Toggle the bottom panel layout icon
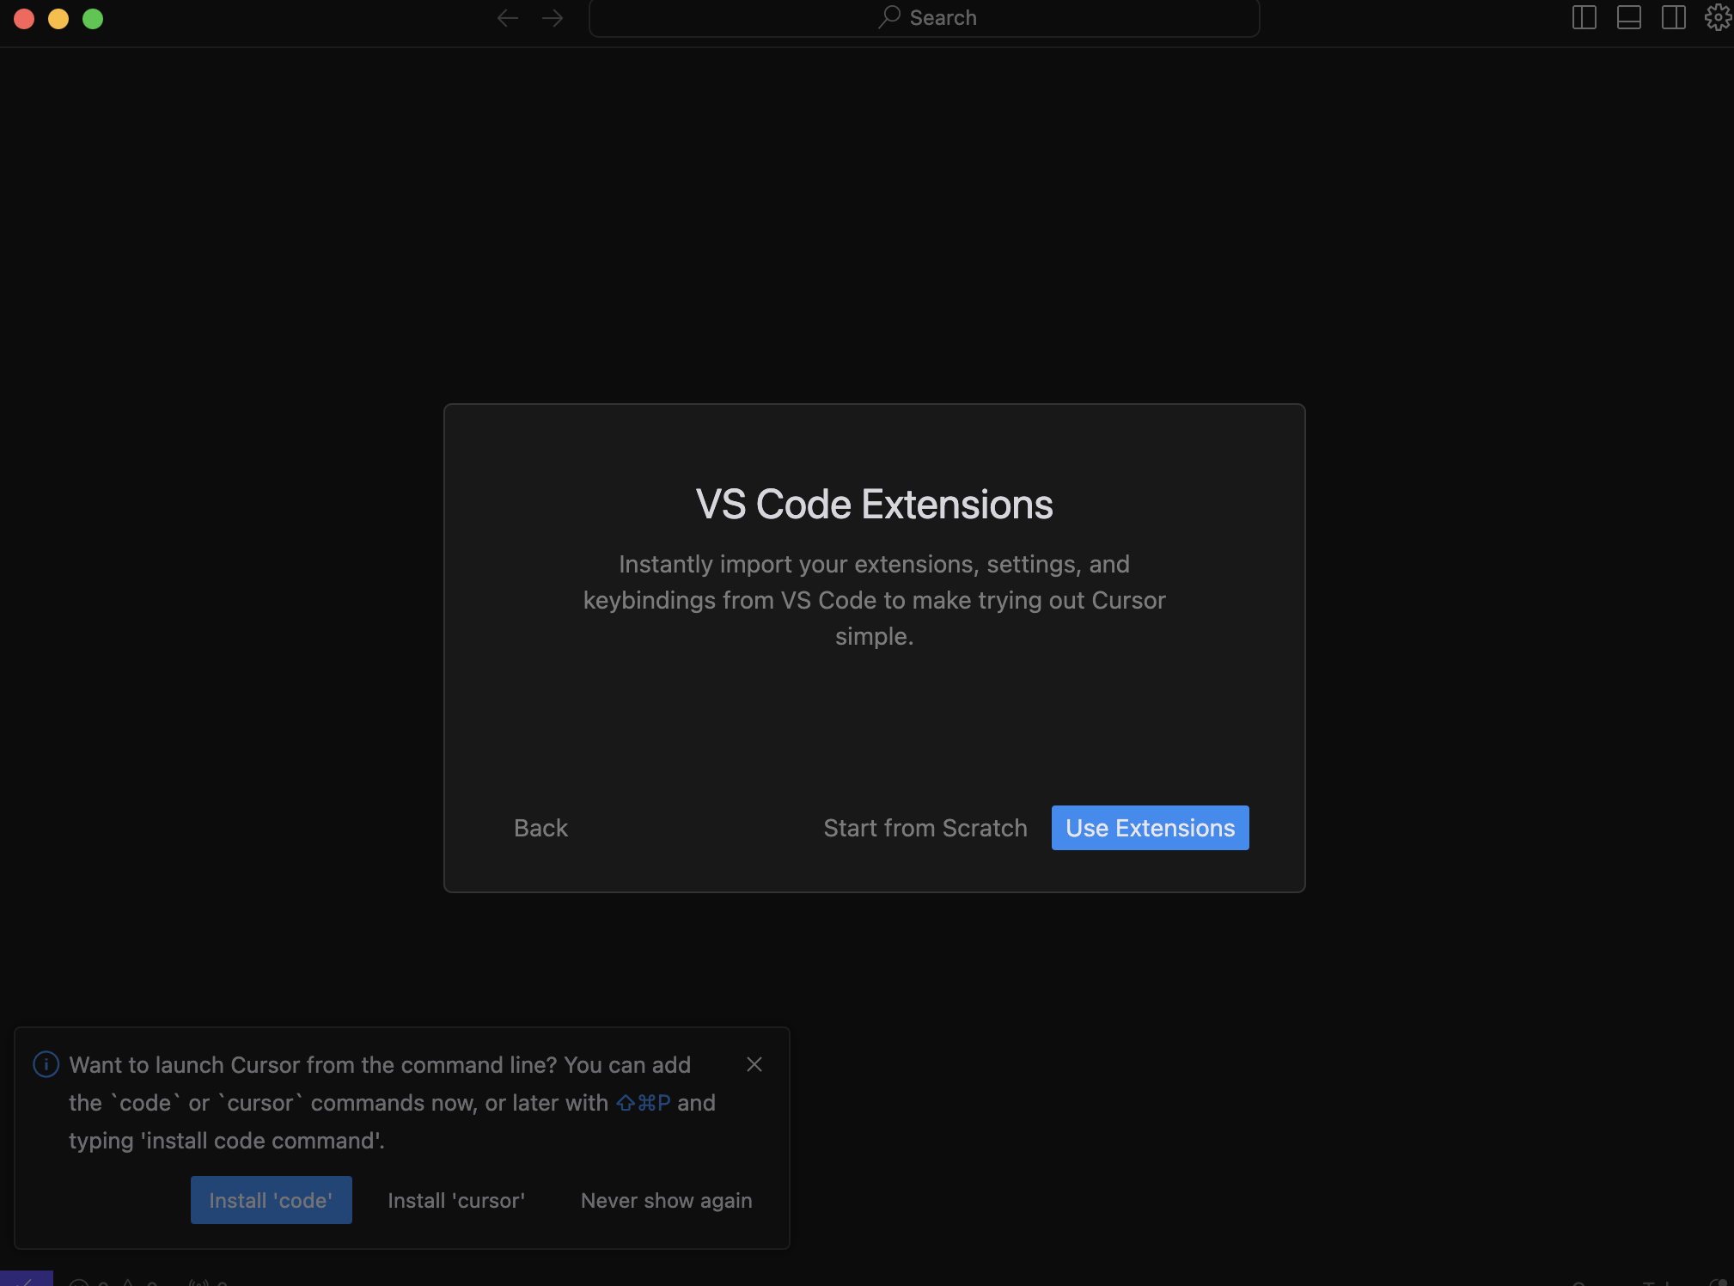This screenshot has width=1734, height=1286. [1628, 18]
